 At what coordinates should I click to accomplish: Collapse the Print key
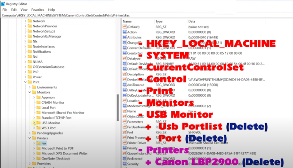tap(25, 82)
